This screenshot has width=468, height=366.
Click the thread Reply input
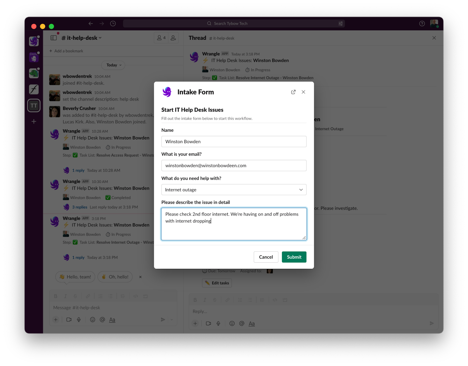tap(314, 311)
